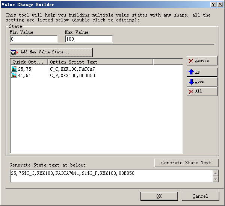225x206 pixels.
Task: Click the Quick Opt... column header
Action: coord(29,62)
